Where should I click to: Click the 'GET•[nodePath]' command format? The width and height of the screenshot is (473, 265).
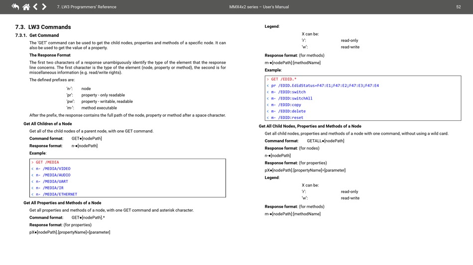pos(87,139)
